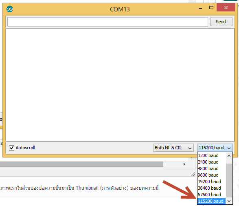Click the baud list scroll down arrow
This screenshot has width=239, height=206.
point(229,201)
